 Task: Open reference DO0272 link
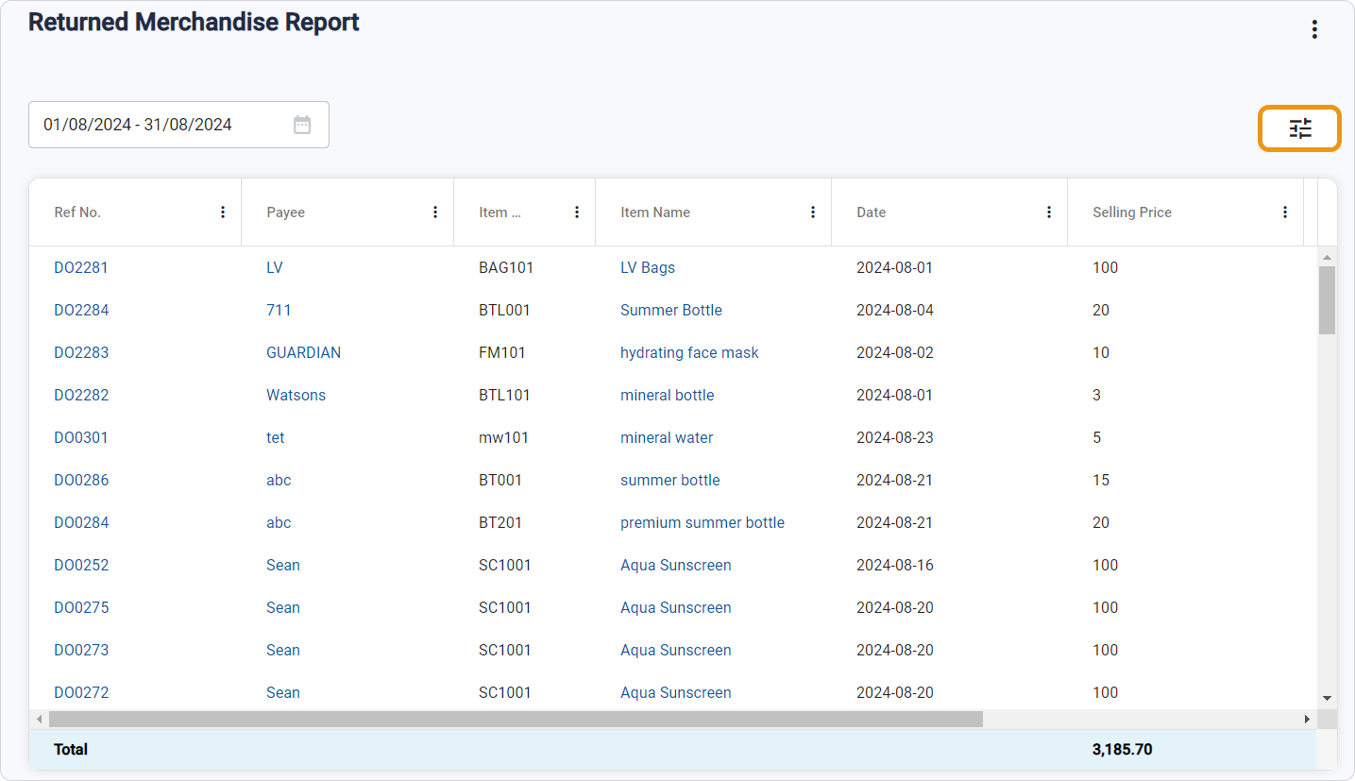[81, 692]
